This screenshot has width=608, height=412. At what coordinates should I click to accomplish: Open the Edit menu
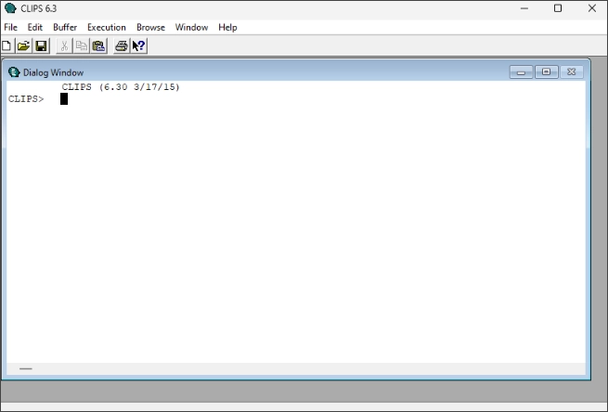pos(35,27)
